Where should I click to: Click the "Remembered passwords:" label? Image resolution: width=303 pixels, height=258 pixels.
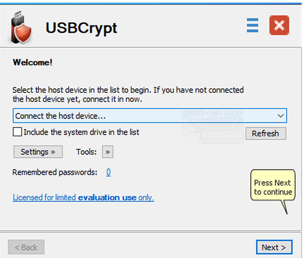pos(55,172)
